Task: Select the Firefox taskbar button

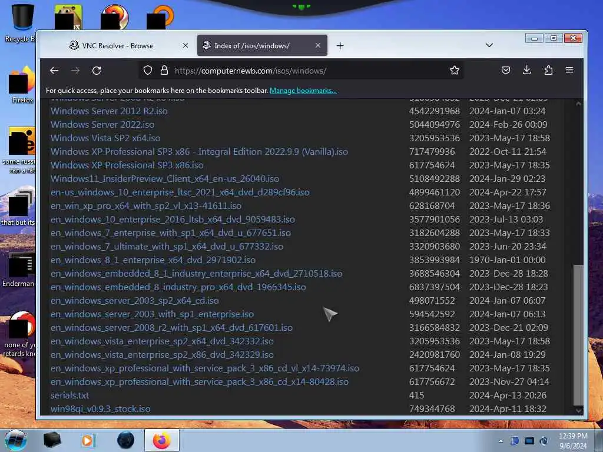Action: [162, 440]
